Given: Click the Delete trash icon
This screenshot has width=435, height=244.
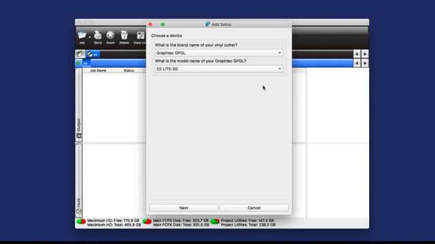Looking at the screenshot, I should 124,35.
